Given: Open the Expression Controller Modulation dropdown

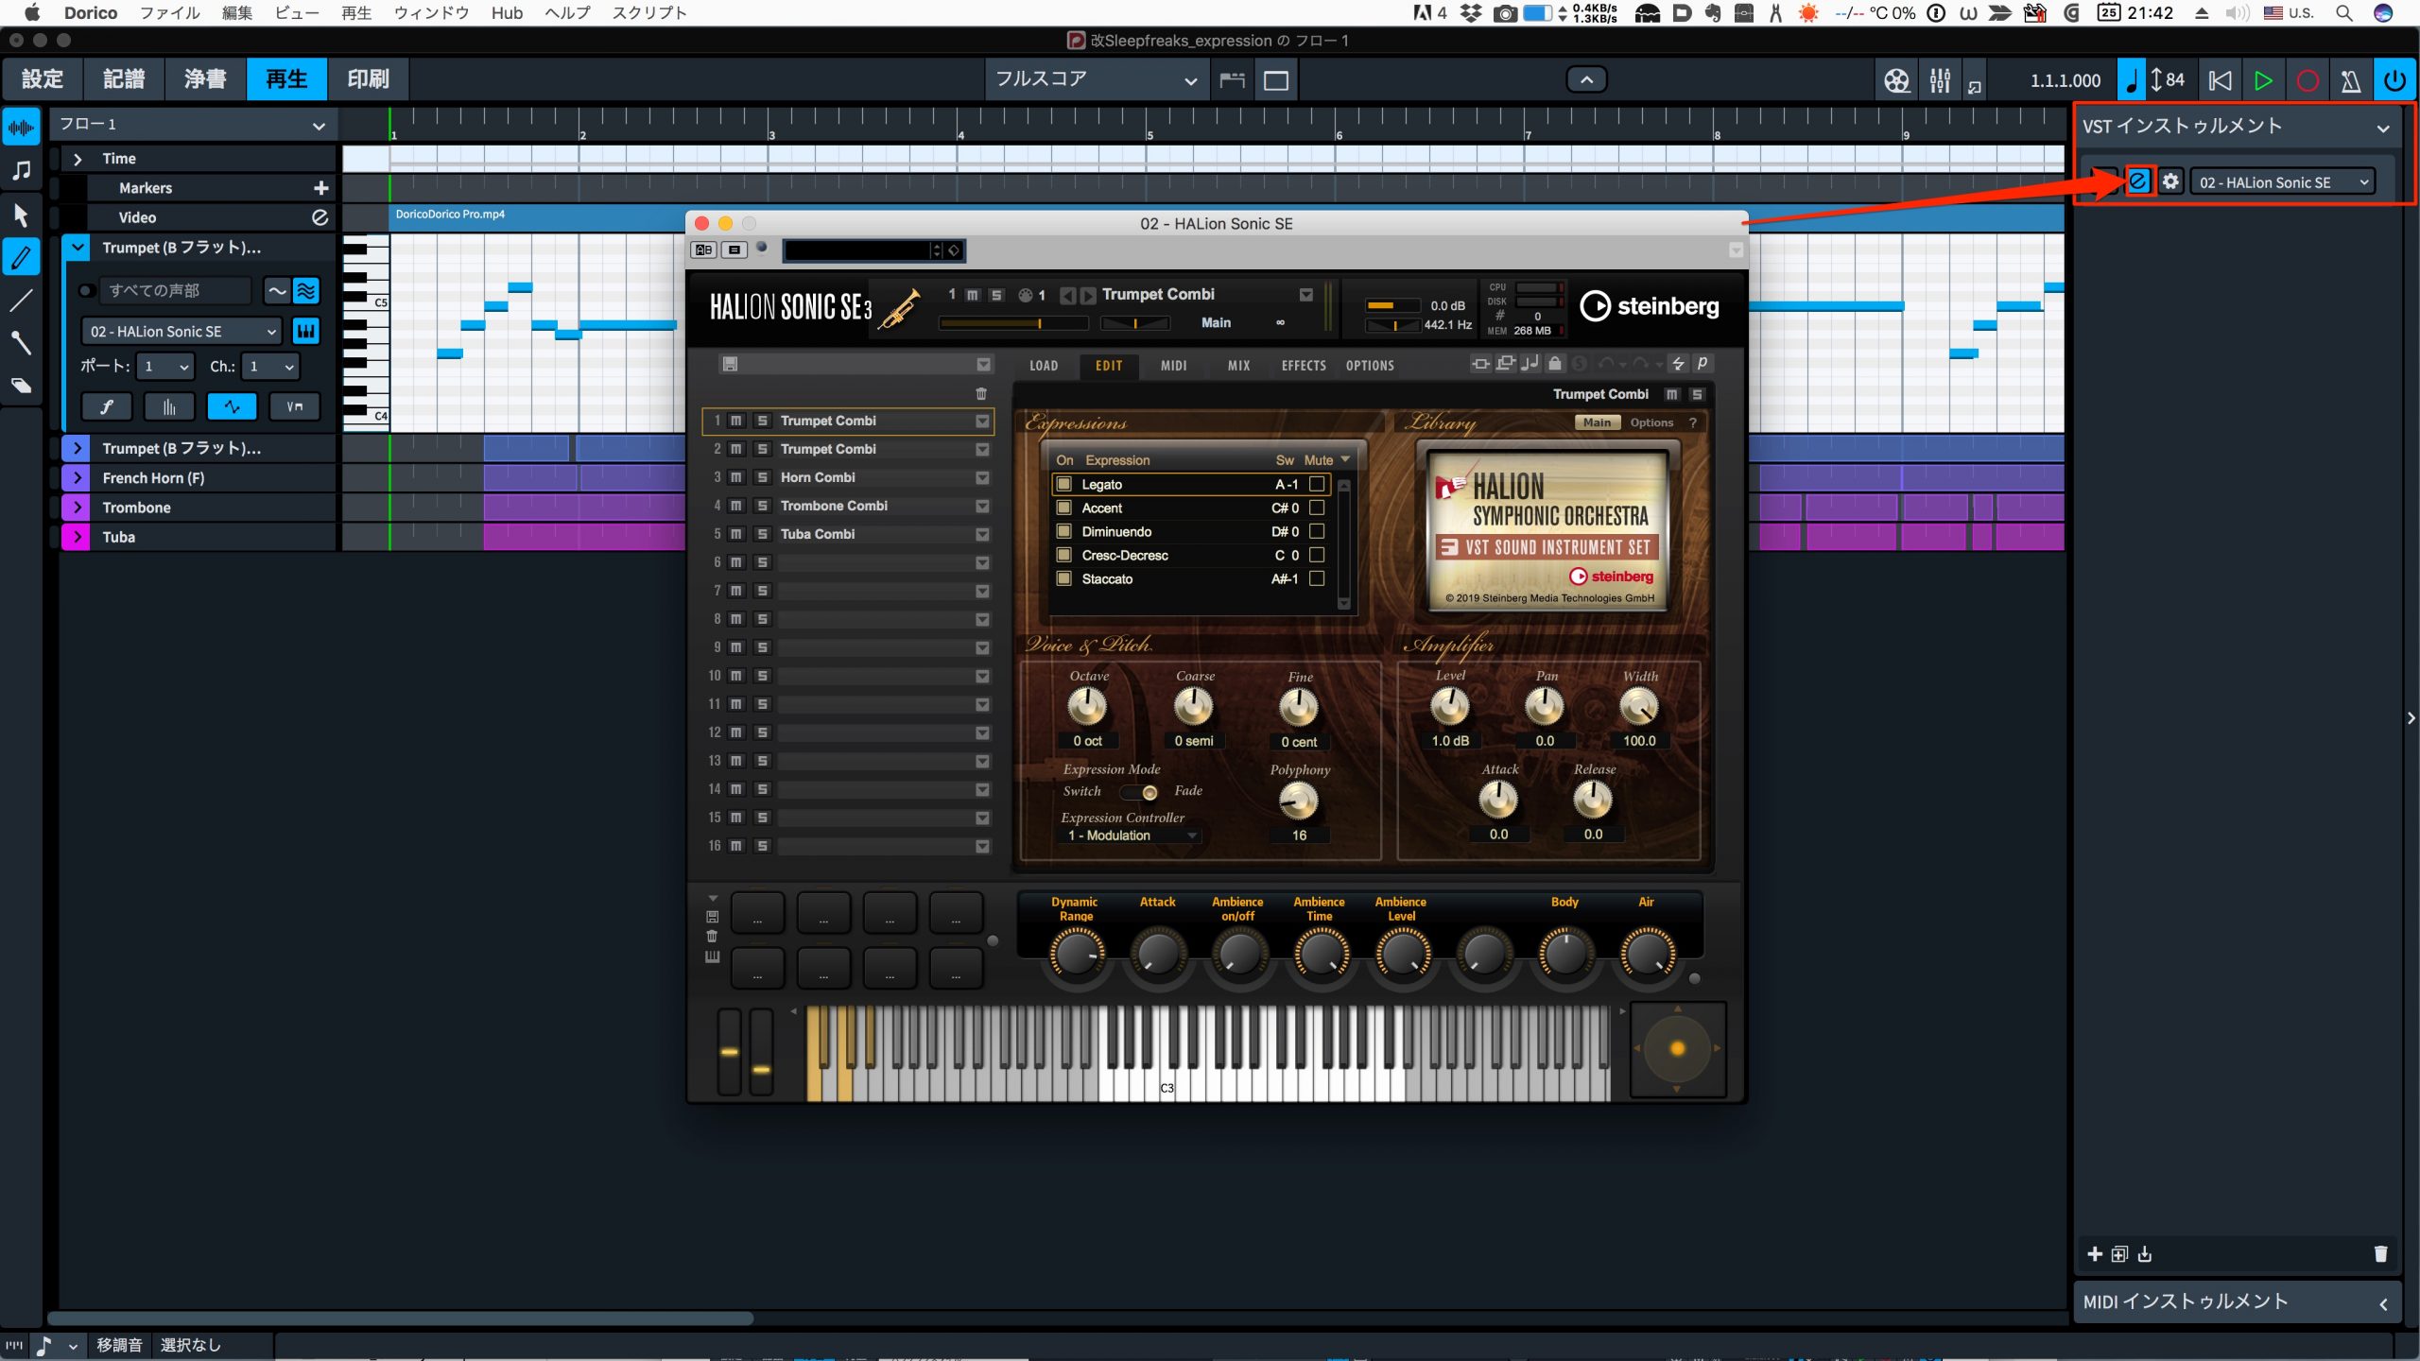Looking at the screenshot, I should [x=1130, y=836].
